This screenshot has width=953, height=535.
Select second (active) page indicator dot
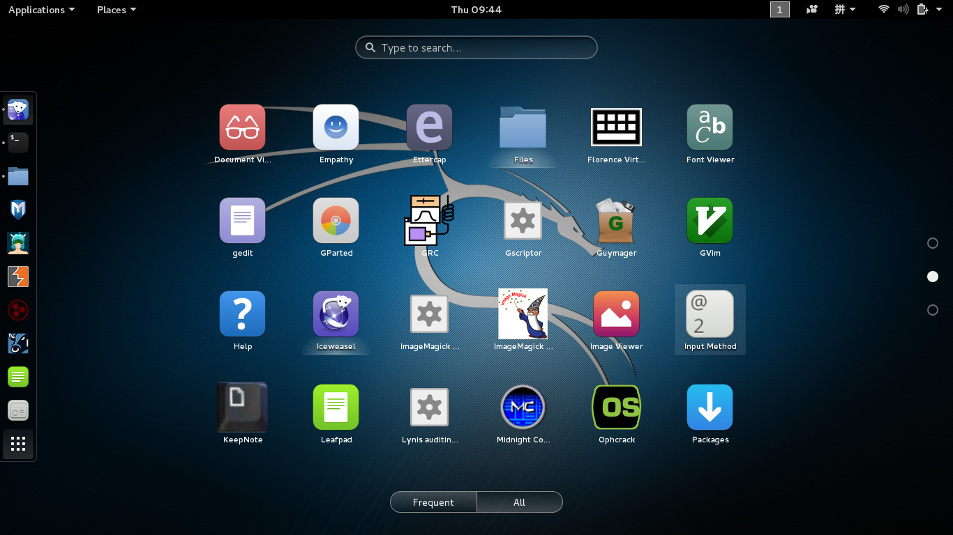click(933, 277)
